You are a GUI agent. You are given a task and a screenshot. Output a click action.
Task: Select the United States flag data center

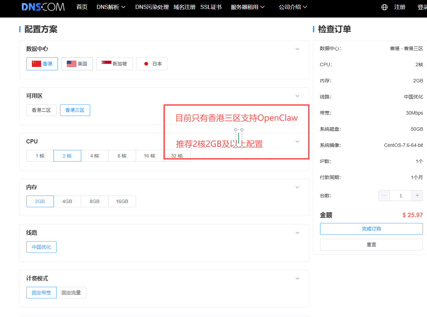click(x=77, y=64)
